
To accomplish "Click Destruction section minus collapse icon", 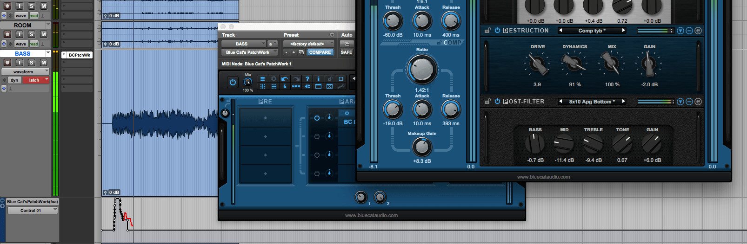I will (x=689, y=31).
